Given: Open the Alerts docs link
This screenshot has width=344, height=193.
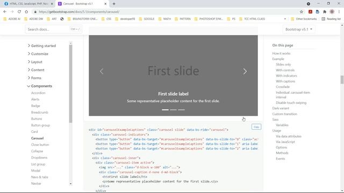Looking at the screenshot, I should tap(35, 99).
